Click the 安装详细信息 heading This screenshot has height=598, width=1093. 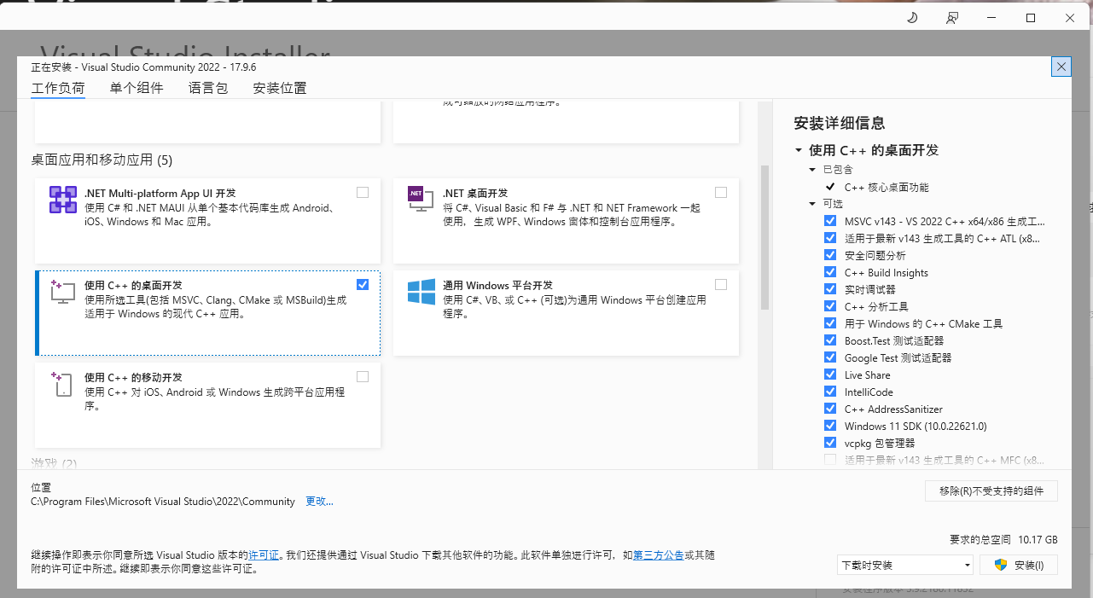(x=840, y=123)
